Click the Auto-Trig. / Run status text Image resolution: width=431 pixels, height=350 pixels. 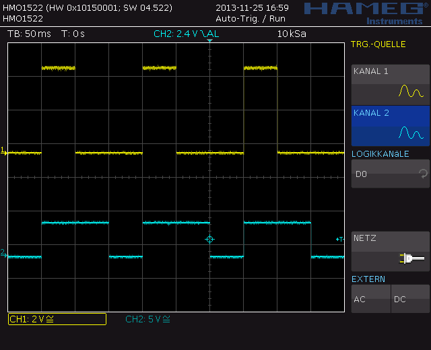point(251,19)
